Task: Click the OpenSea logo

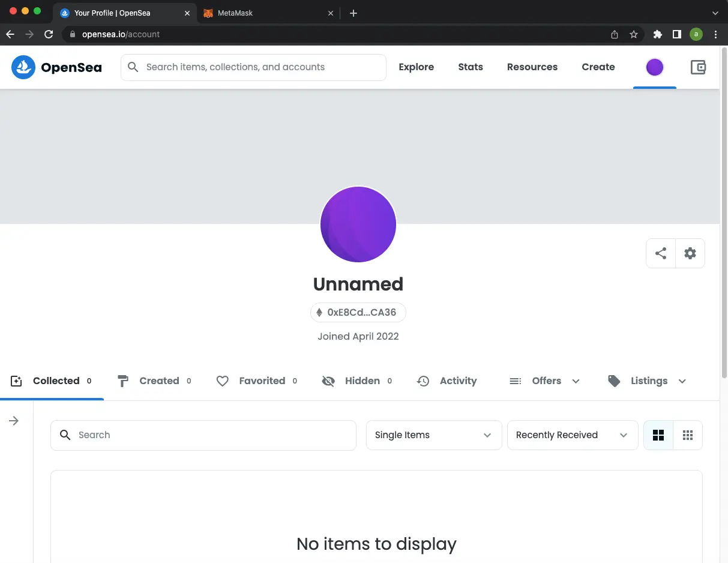Action: [x=56, y=67]
